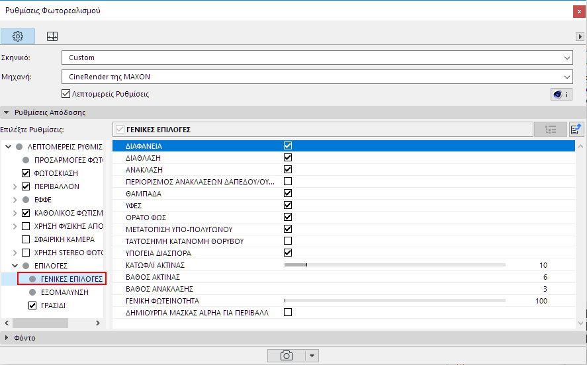Click the camera render button
The image size is (587, 365).
point(287,356)
